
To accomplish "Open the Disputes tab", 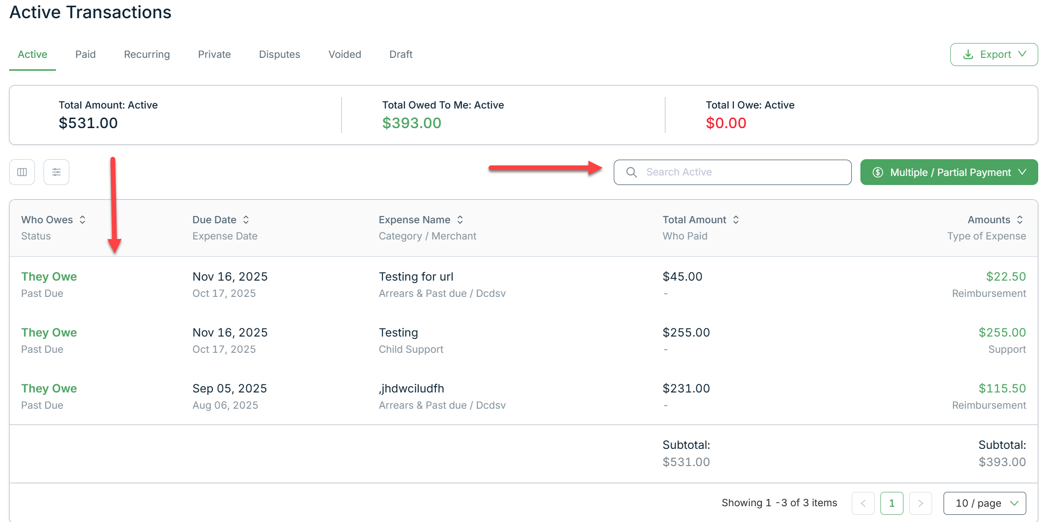I will [x=280, y=54].
